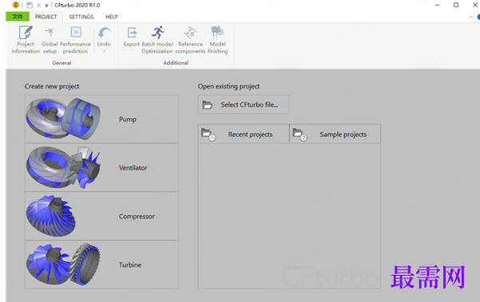
Task: Maximize the CFturbo window
Action: [456, 5]
